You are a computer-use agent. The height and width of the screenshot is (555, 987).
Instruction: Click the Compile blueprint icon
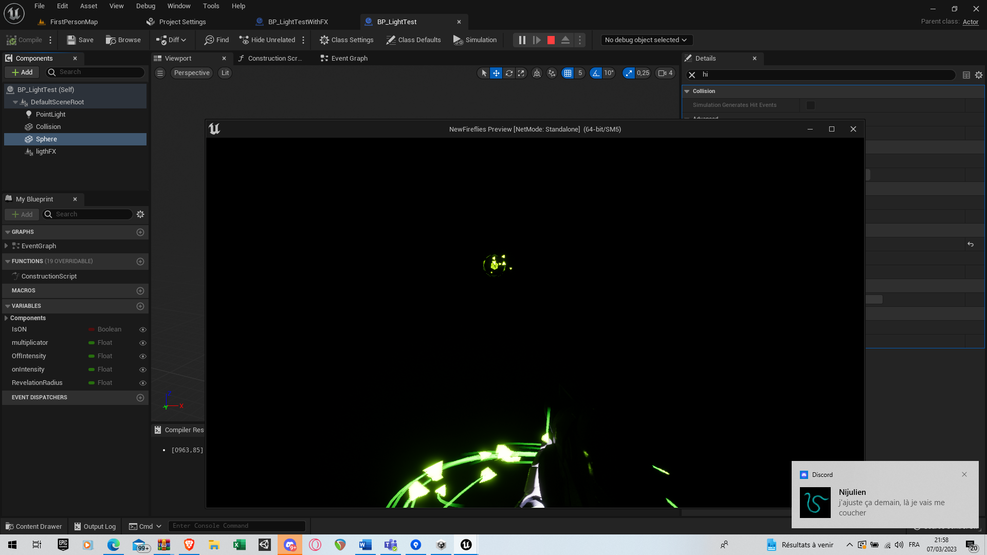(x=11, y=40)
